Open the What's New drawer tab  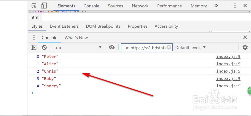(x=76, y=38)
